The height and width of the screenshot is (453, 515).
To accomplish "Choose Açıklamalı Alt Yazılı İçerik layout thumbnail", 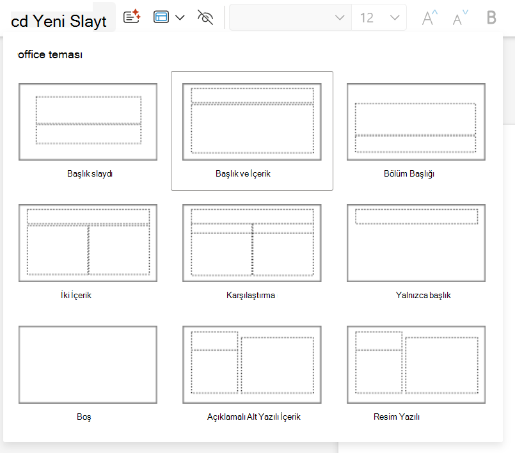I will pos(252,365).
